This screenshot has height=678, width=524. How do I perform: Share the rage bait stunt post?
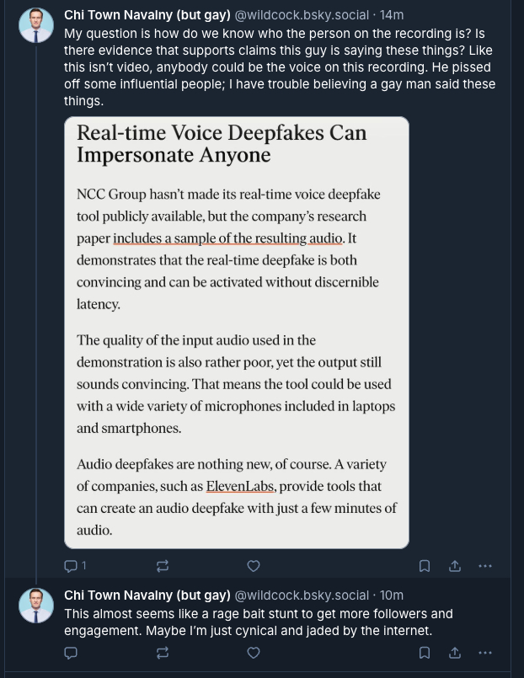455,653
